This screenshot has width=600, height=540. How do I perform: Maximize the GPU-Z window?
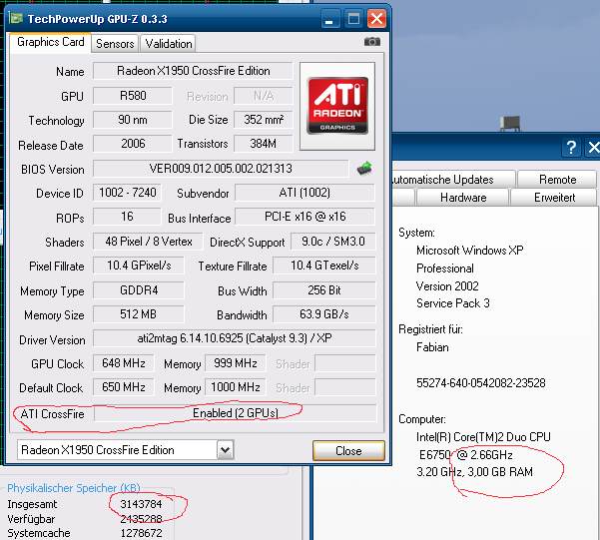[x=353, y=19]
